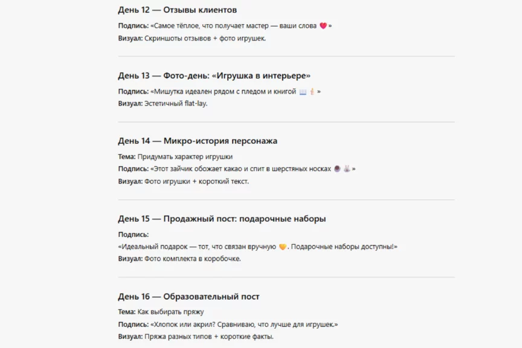Click heading «День 14 — Микро-история персонажа»
The width and height of the screenshot is (522, 348).
point(198,141)
